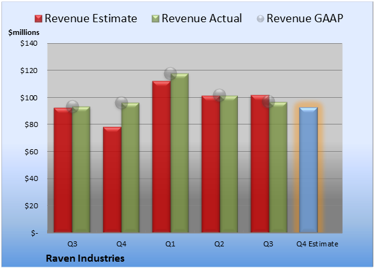Screen dimensions: 374x268
Task: Click the '$100' axis value
Action: pyautogui.click(x=29, y=98)
